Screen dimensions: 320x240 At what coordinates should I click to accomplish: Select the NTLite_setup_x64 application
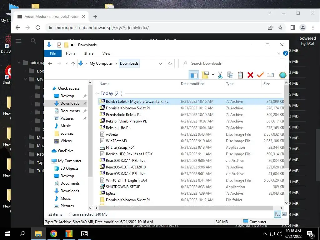click(191, 147)
